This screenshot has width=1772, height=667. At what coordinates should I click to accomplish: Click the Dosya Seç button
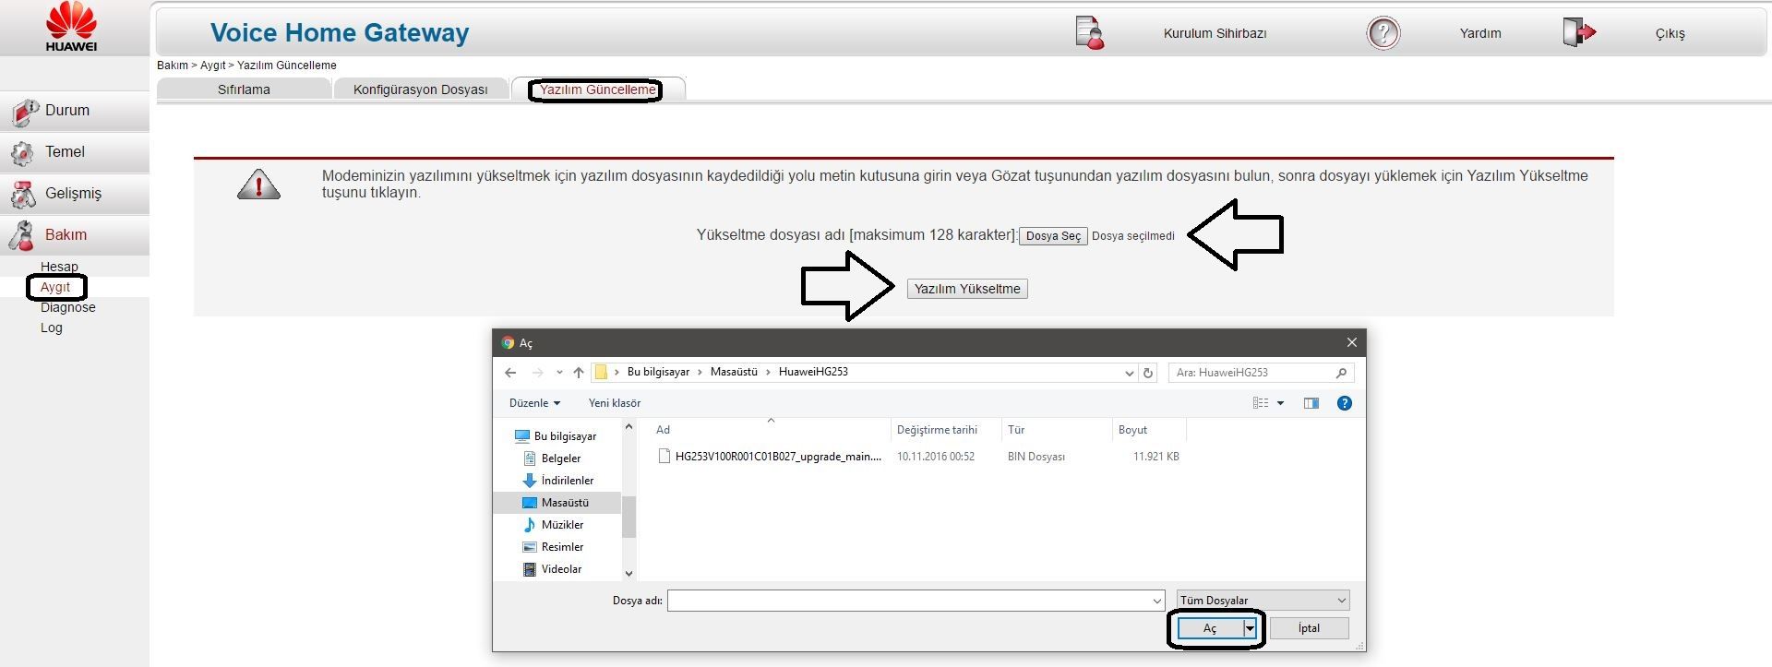coord(1053,236)
